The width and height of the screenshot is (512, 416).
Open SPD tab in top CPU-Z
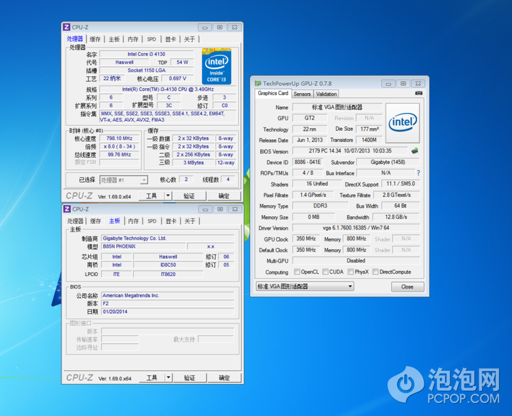click(152, 39)
